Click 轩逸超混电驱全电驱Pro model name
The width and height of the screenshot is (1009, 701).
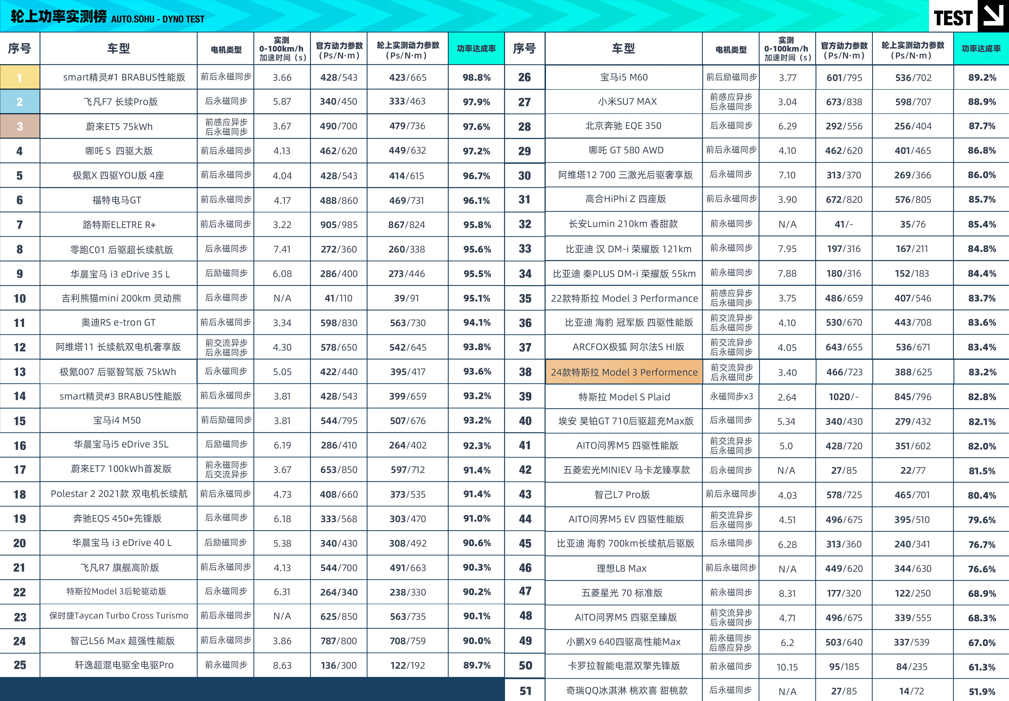124,665
